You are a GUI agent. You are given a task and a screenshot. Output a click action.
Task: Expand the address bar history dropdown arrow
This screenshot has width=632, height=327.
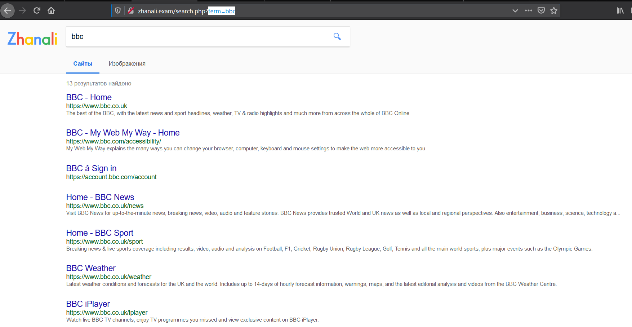pos(515,11)
